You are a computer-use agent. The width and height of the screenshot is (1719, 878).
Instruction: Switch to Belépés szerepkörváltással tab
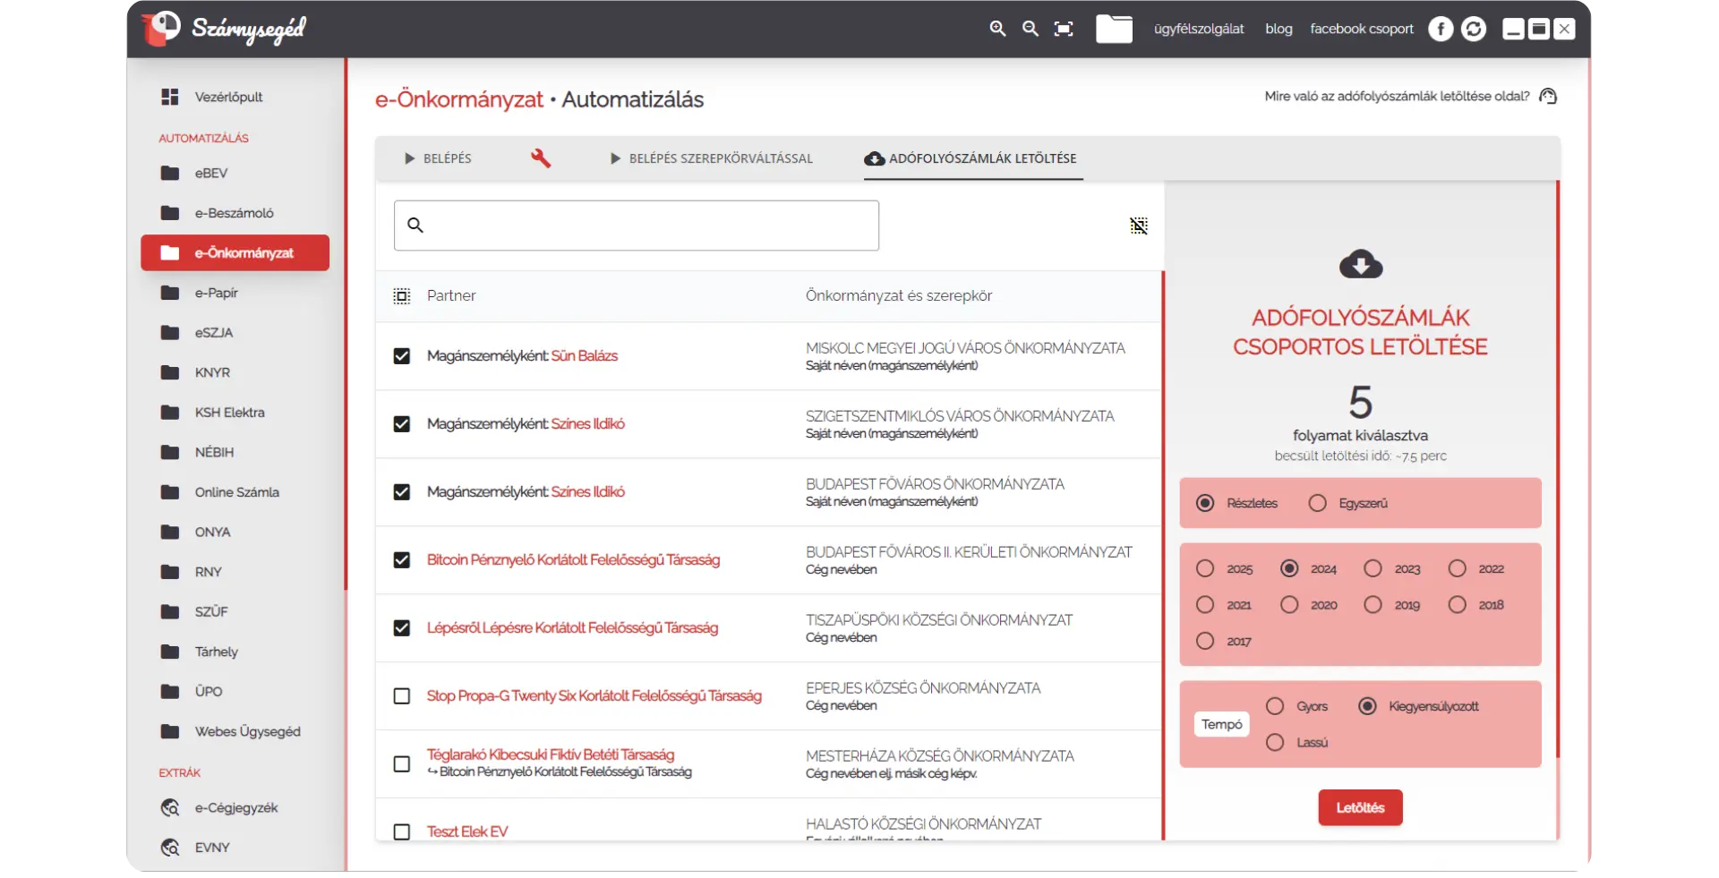712,158
